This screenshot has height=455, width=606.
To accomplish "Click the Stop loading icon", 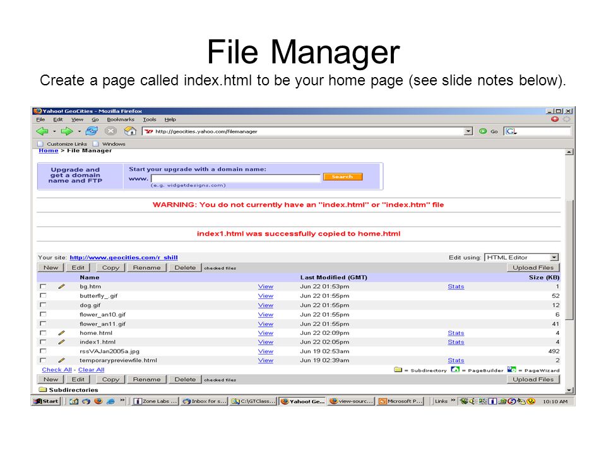I will point(110,131).
